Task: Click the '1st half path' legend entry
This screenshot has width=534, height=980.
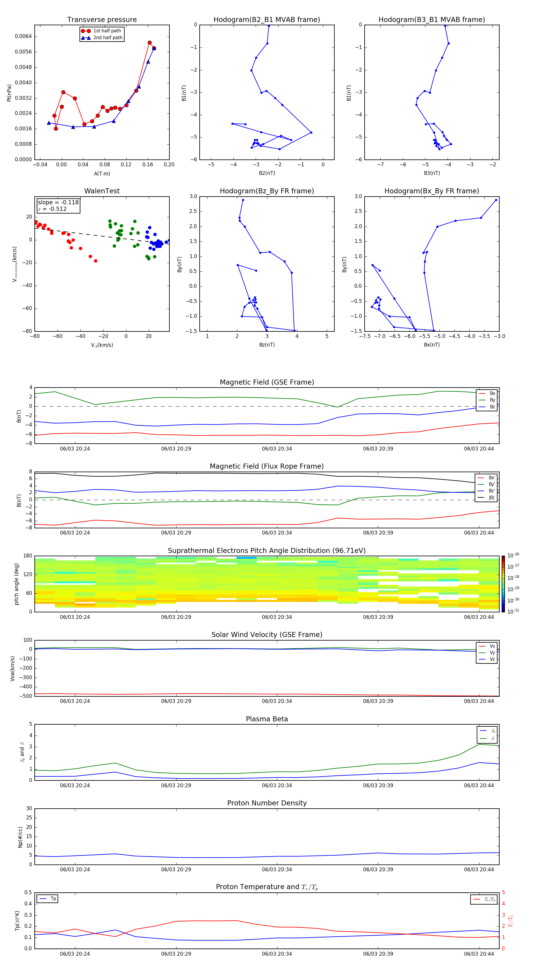Action: coord(101,31)
